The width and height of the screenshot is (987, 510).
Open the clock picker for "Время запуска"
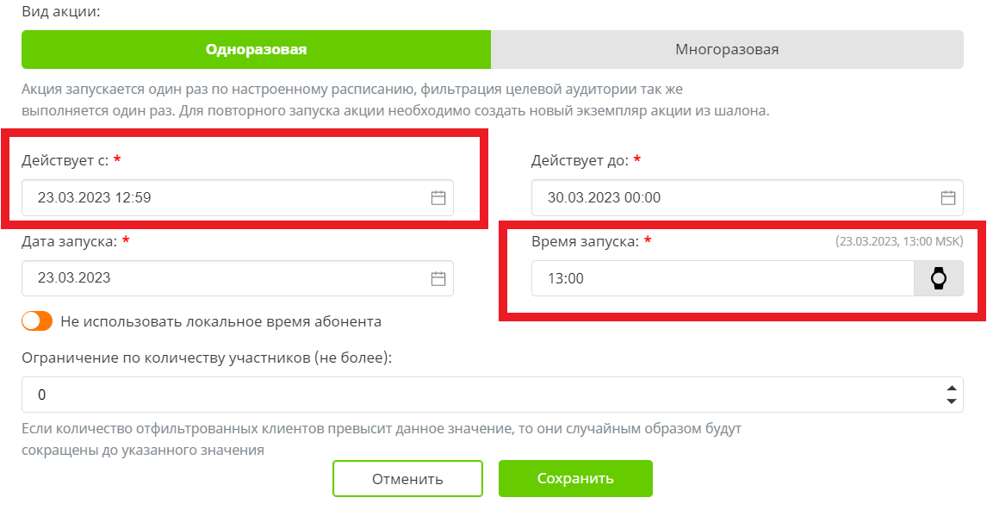point(938,277)
